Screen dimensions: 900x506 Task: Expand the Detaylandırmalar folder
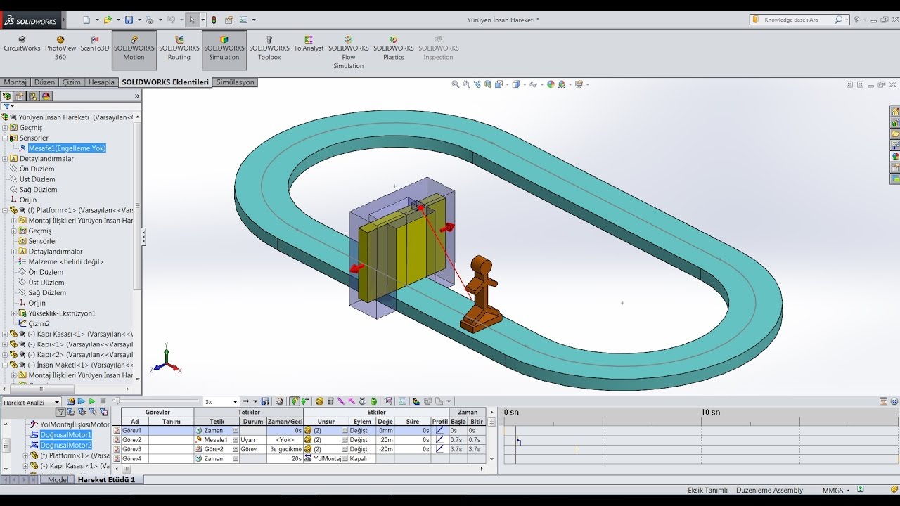[6, 159]
